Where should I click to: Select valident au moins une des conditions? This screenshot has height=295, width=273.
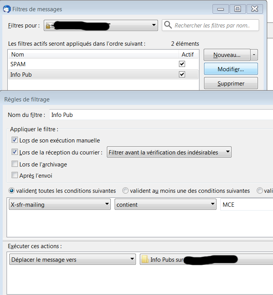coord(125,190)
